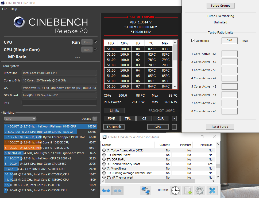Toggle the Overclock checkbox
259x198 pixels.
[x=193, y=41]
